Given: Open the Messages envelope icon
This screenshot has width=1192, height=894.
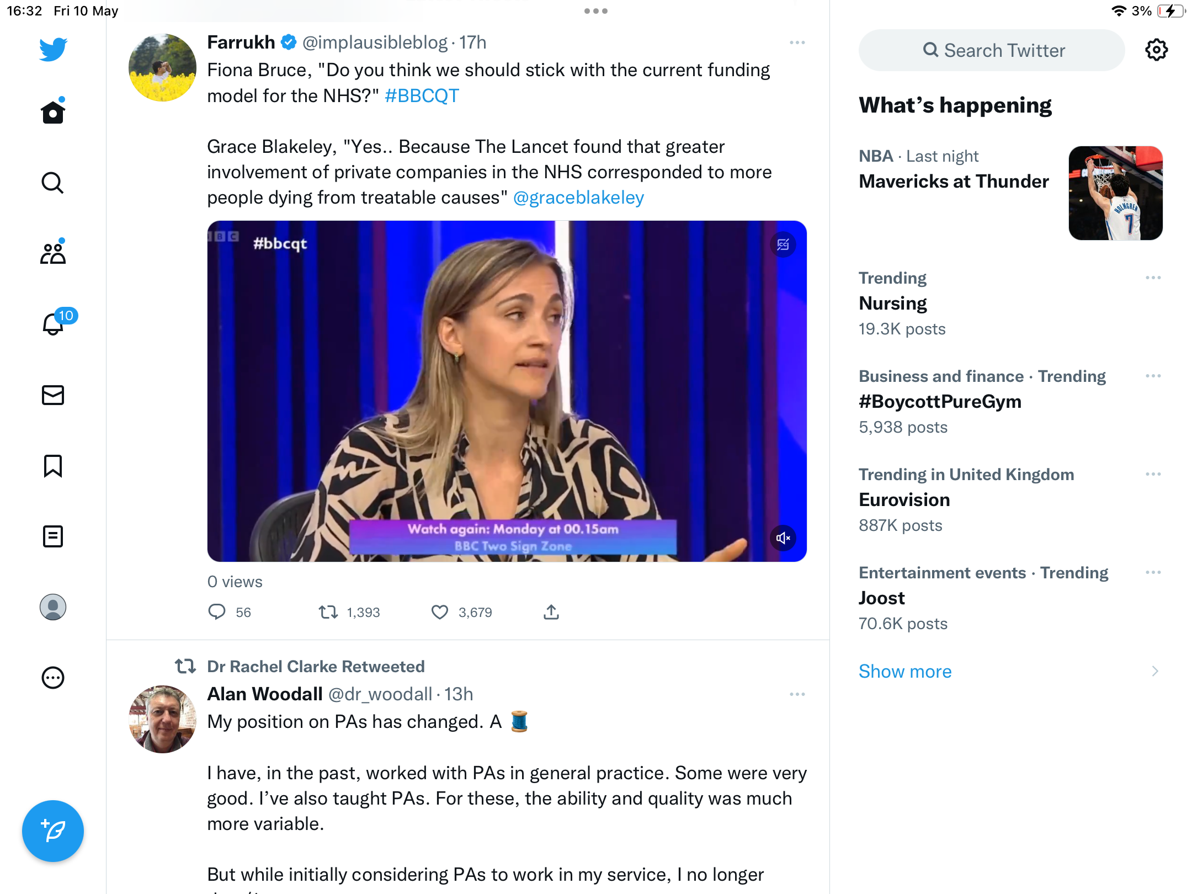Looking at the screenshot, I should [x=53, y=395].
